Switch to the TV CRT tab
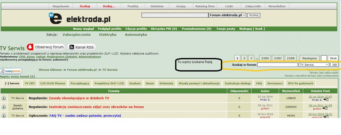341x135 pixels. (x=30, y=83)
